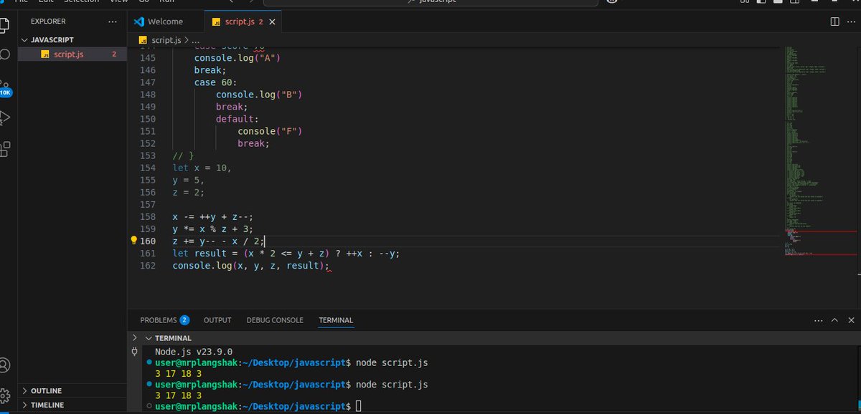Click code line 'x -= ++y + z--;'
861x414 pixels.
[213, 216]
